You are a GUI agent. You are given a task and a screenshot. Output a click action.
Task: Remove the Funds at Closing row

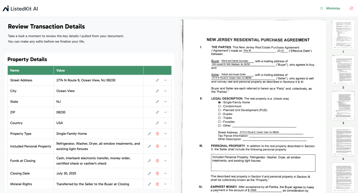[157, 161]
